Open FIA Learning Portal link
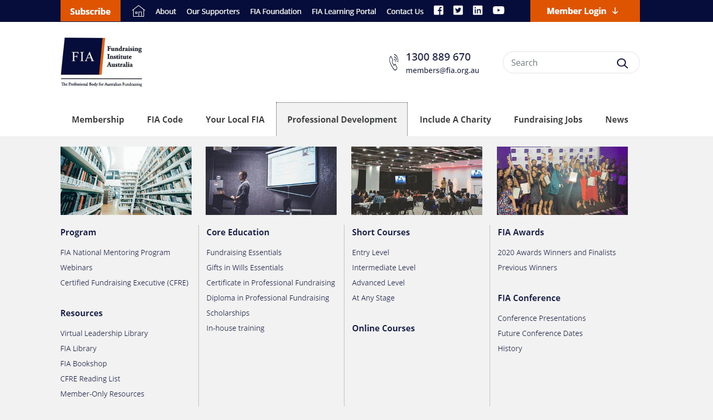 tap(344, 11)
